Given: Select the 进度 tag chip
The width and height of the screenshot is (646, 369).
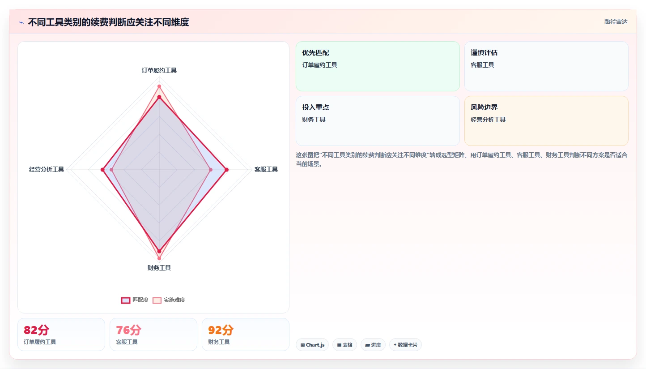Looking at the screenshot, I should [373, 345].
